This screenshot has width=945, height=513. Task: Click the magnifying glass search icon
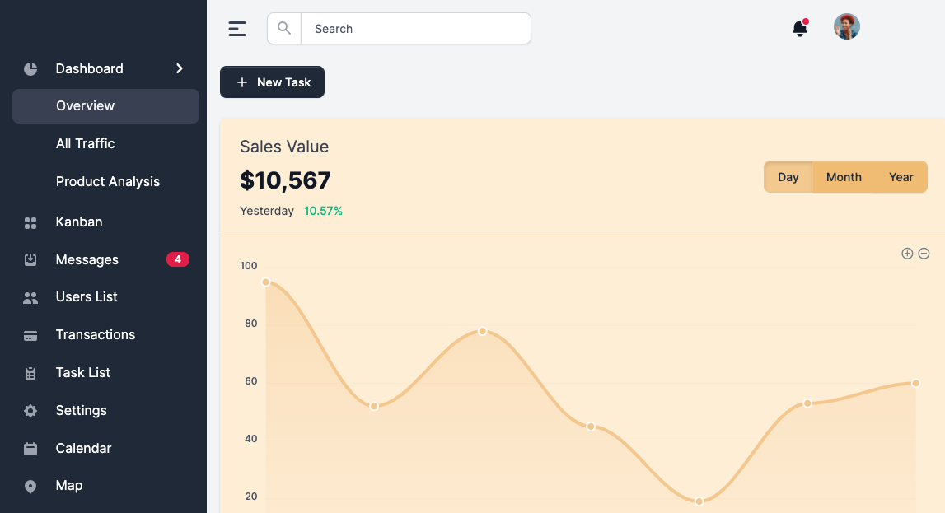[x=284, y=29]
